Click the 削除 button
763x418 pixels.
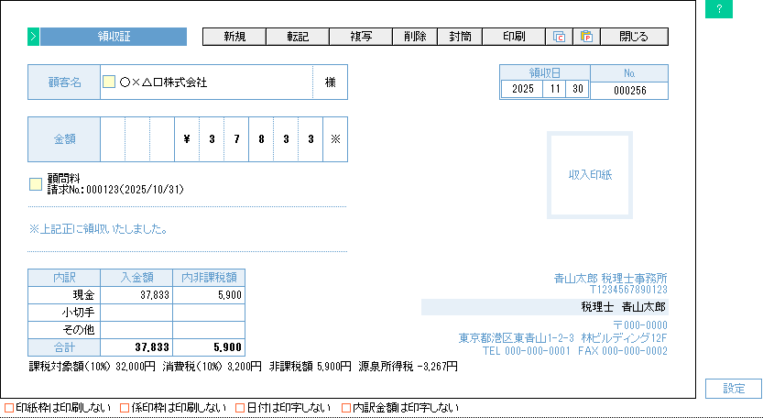click(415, 38)
